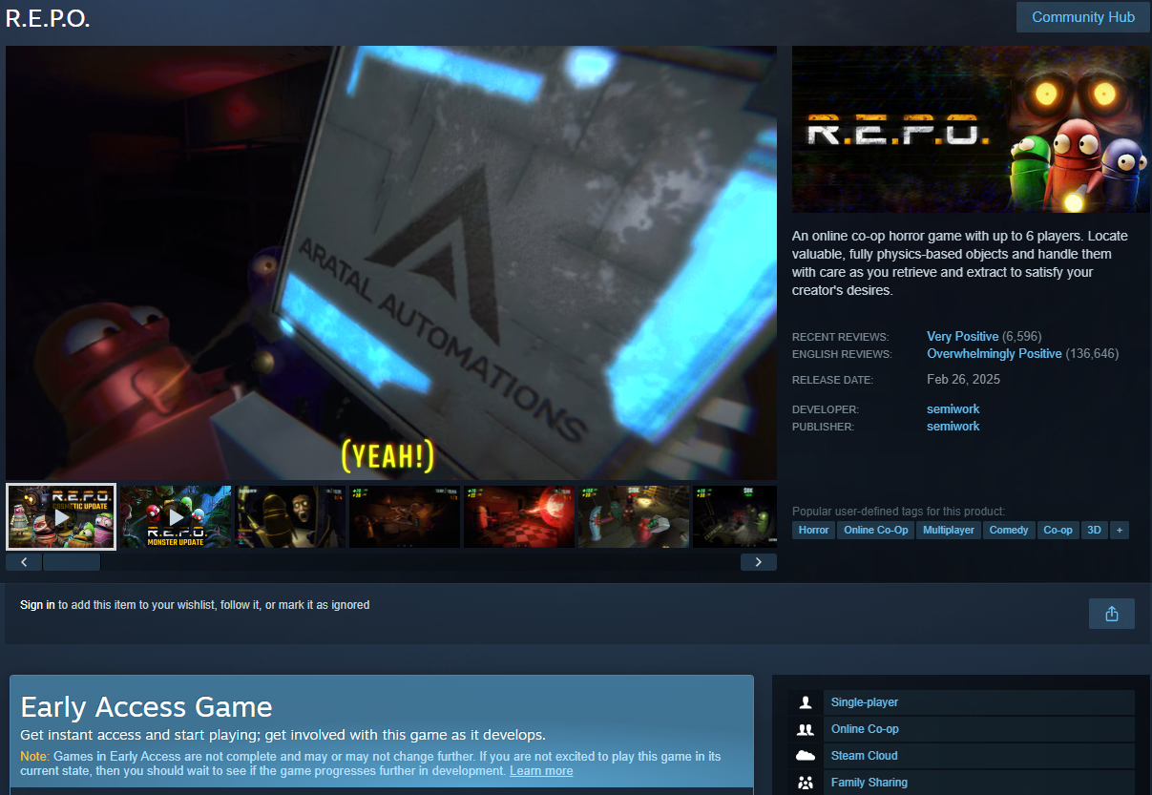Open Learn more about Early Access
The width and height of the screenshot is (1152, 795).
[541, 771]
